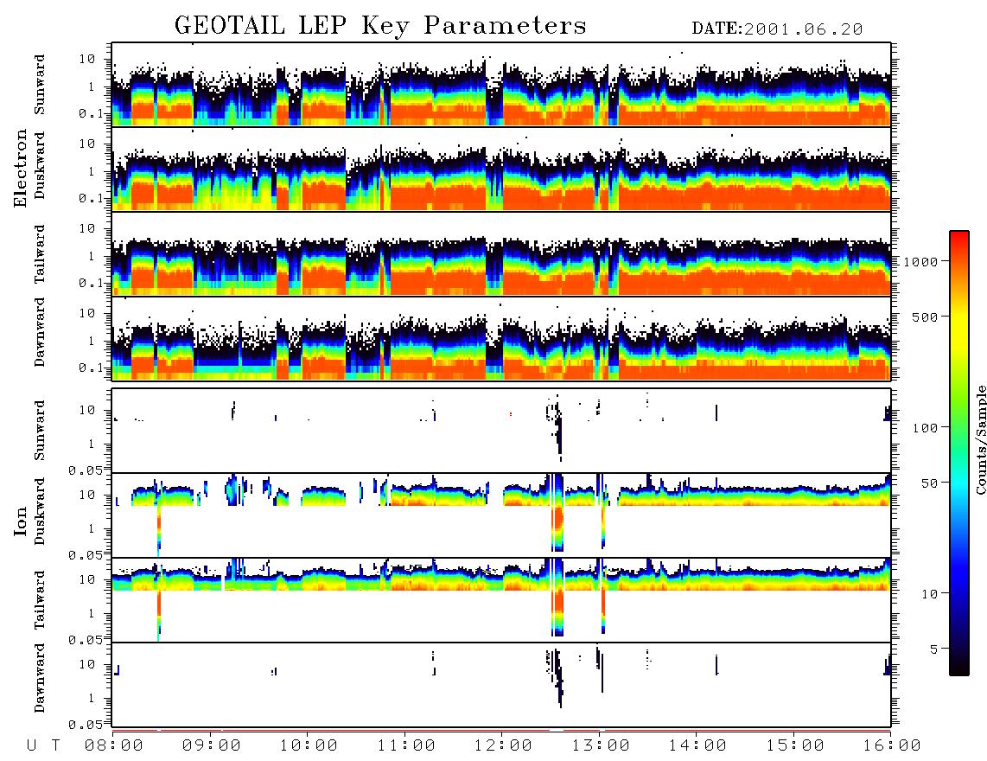Click the 10:00 time axis label

click(309, 746)
